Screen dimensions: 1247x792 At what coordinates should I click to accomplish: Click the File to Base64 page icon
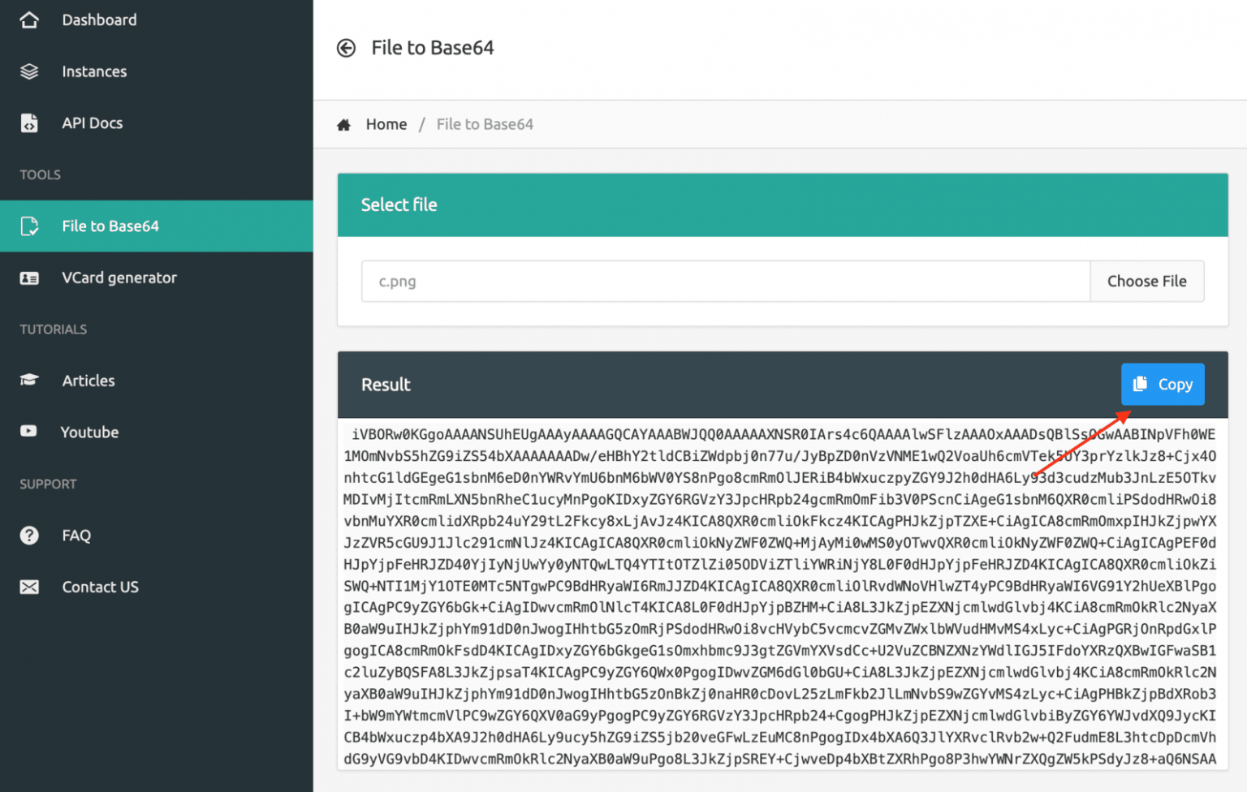(29, 226)
